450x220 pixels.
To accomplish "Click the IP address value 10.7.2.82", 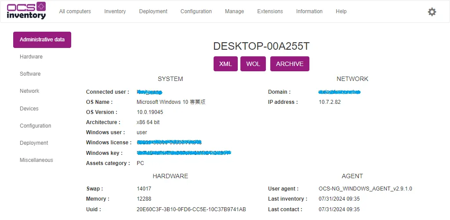I will (x=330, y=102).
